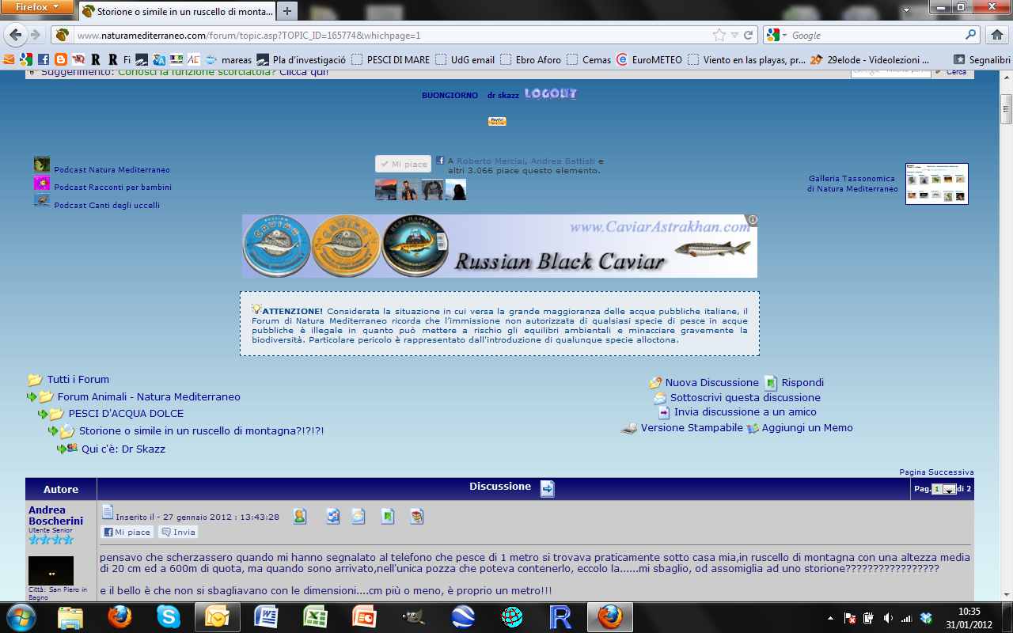Open the Pag. page number dropdown
Image resolution: width=1013 pixels, height=633 pixels.
[944, 489]
